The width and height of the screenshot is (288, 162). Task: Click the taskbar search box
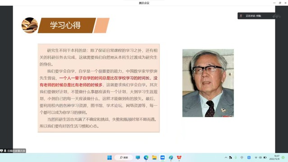point(123,157)
